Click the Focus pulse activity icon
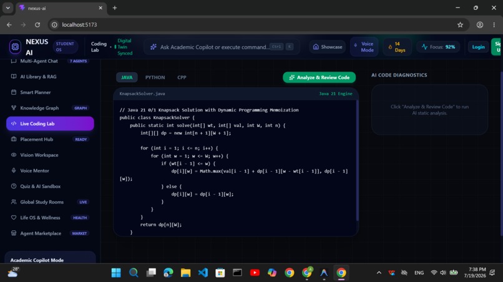 424,47
